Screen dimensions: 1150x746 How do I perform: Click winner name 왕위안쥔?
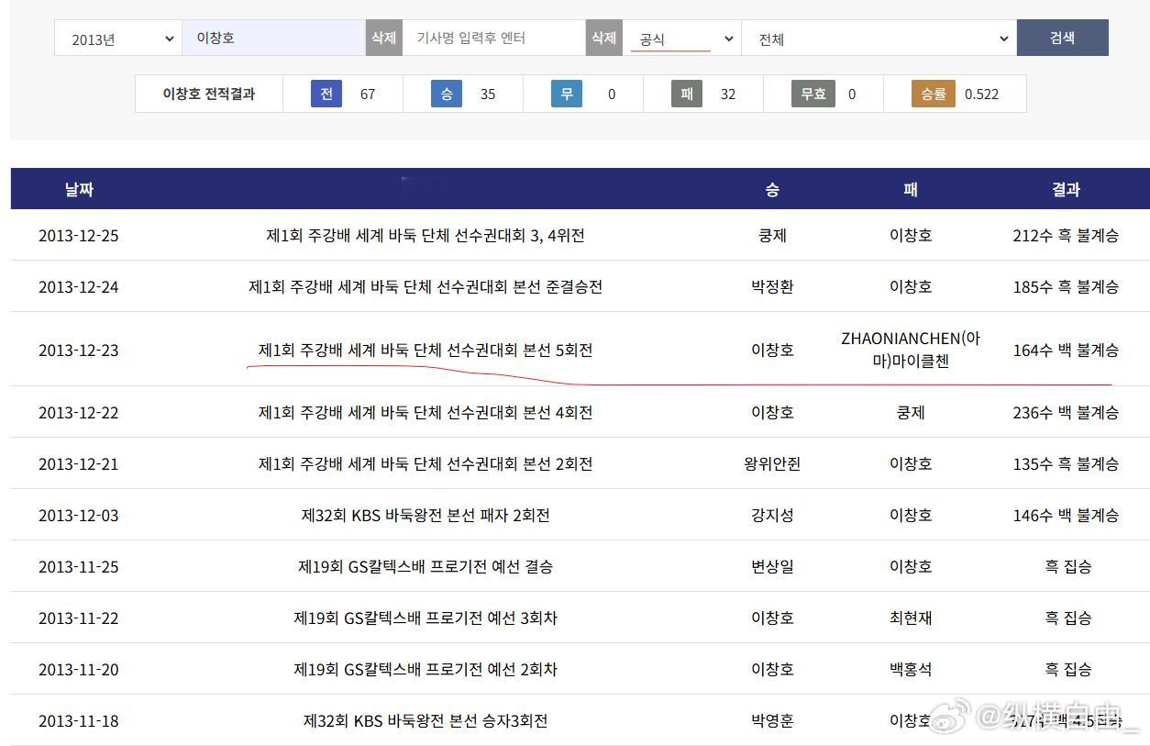pyautogui.click(x=772, y=464)
